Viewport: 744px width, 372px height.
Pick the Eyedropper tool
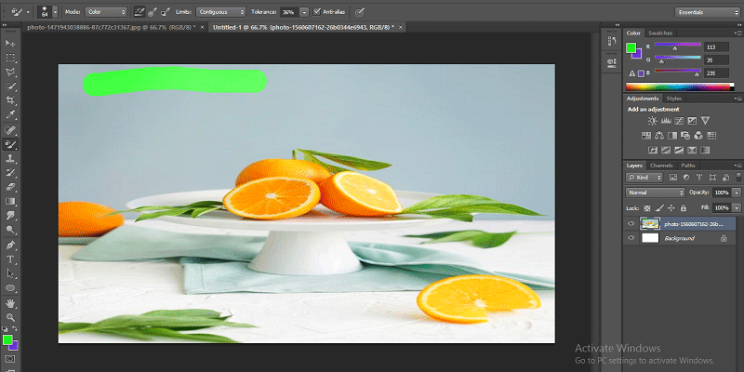(x=10, y=115)
